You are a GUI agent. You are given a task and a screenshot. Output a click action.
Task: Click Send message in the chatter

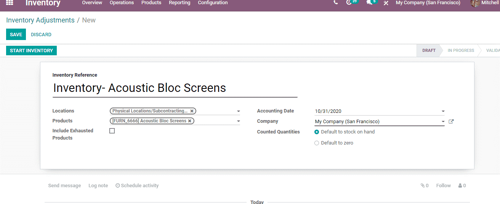coord(64,186)
